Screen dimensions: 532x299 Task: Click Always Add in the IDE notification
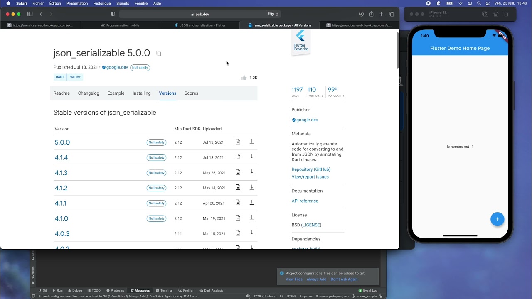pyautogui.click(x=316, y=279)
